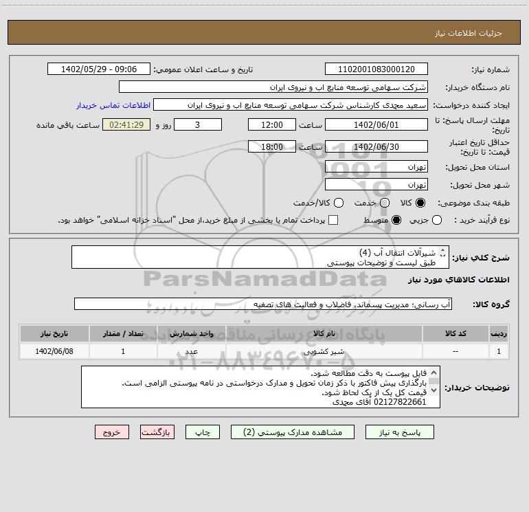The width and height of the screenshot is (529, 512).
Task: Click the response deadline date 1402/06/01
Action: pos(376,124)
